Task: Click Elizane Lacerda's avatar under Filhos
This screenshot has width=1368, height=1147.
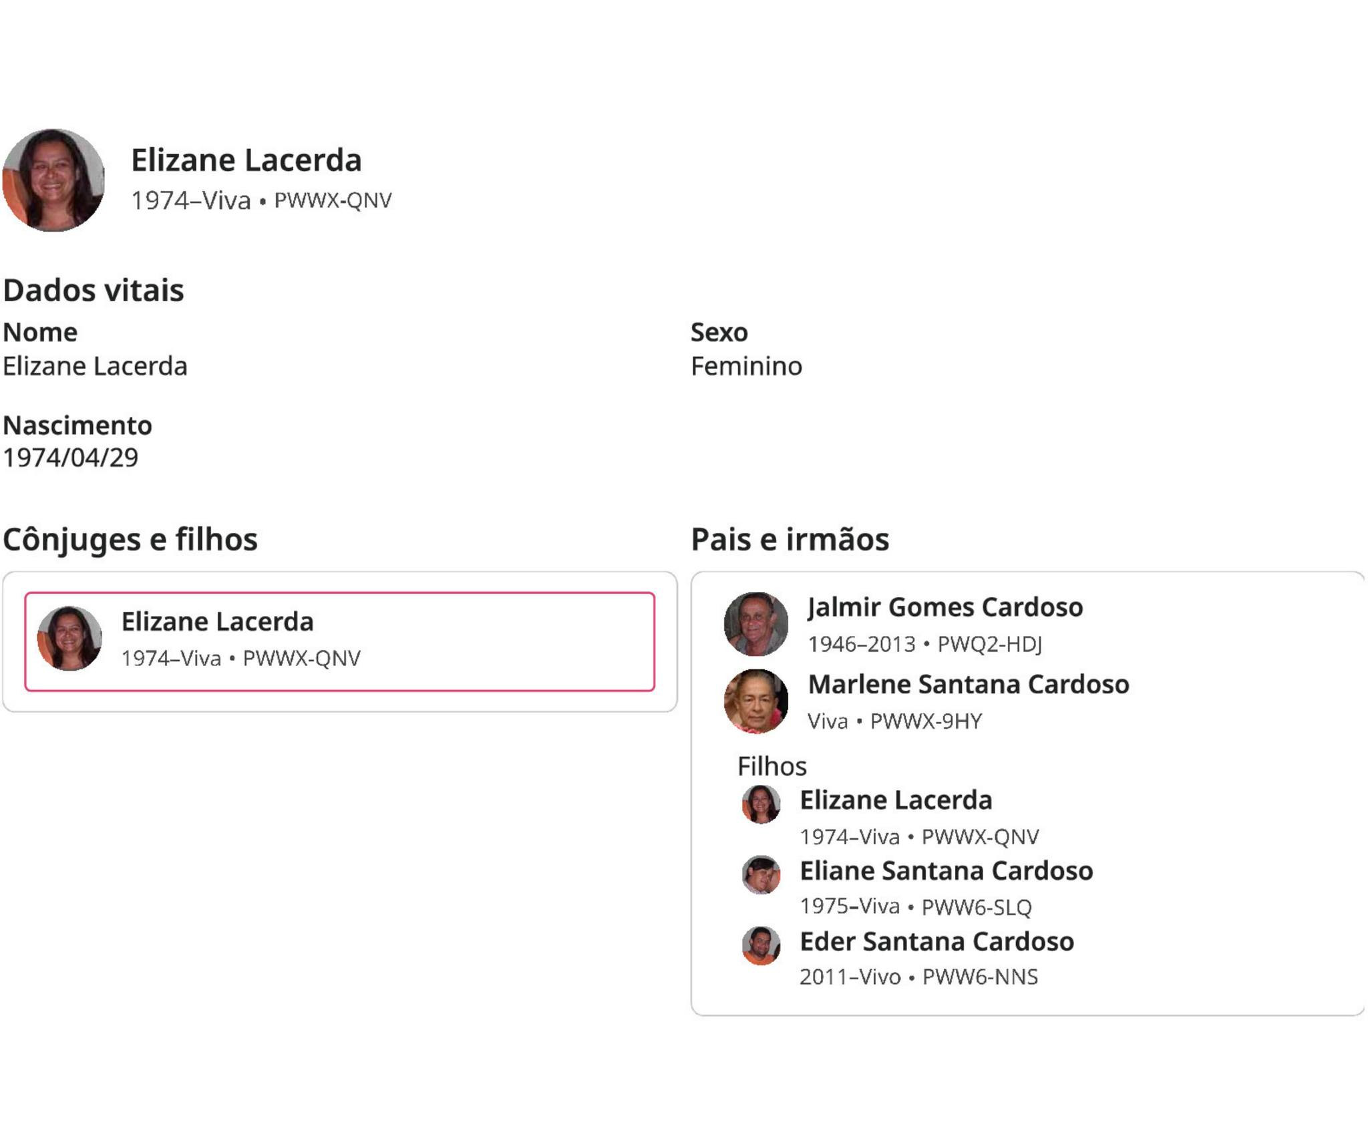Action: (761, 804)
